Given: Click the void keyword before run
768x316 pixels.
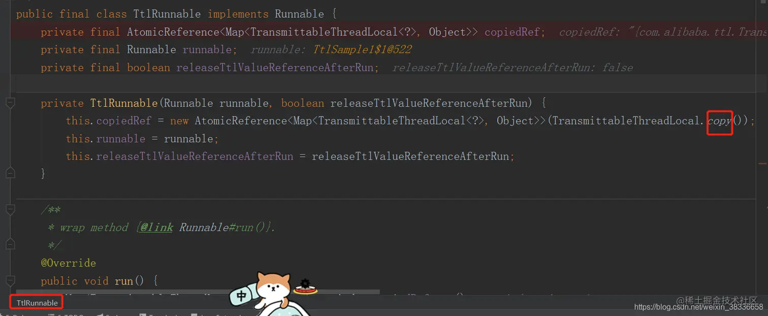Looking at the screenshot, I should pyautogui.click(x=96, y=281).
